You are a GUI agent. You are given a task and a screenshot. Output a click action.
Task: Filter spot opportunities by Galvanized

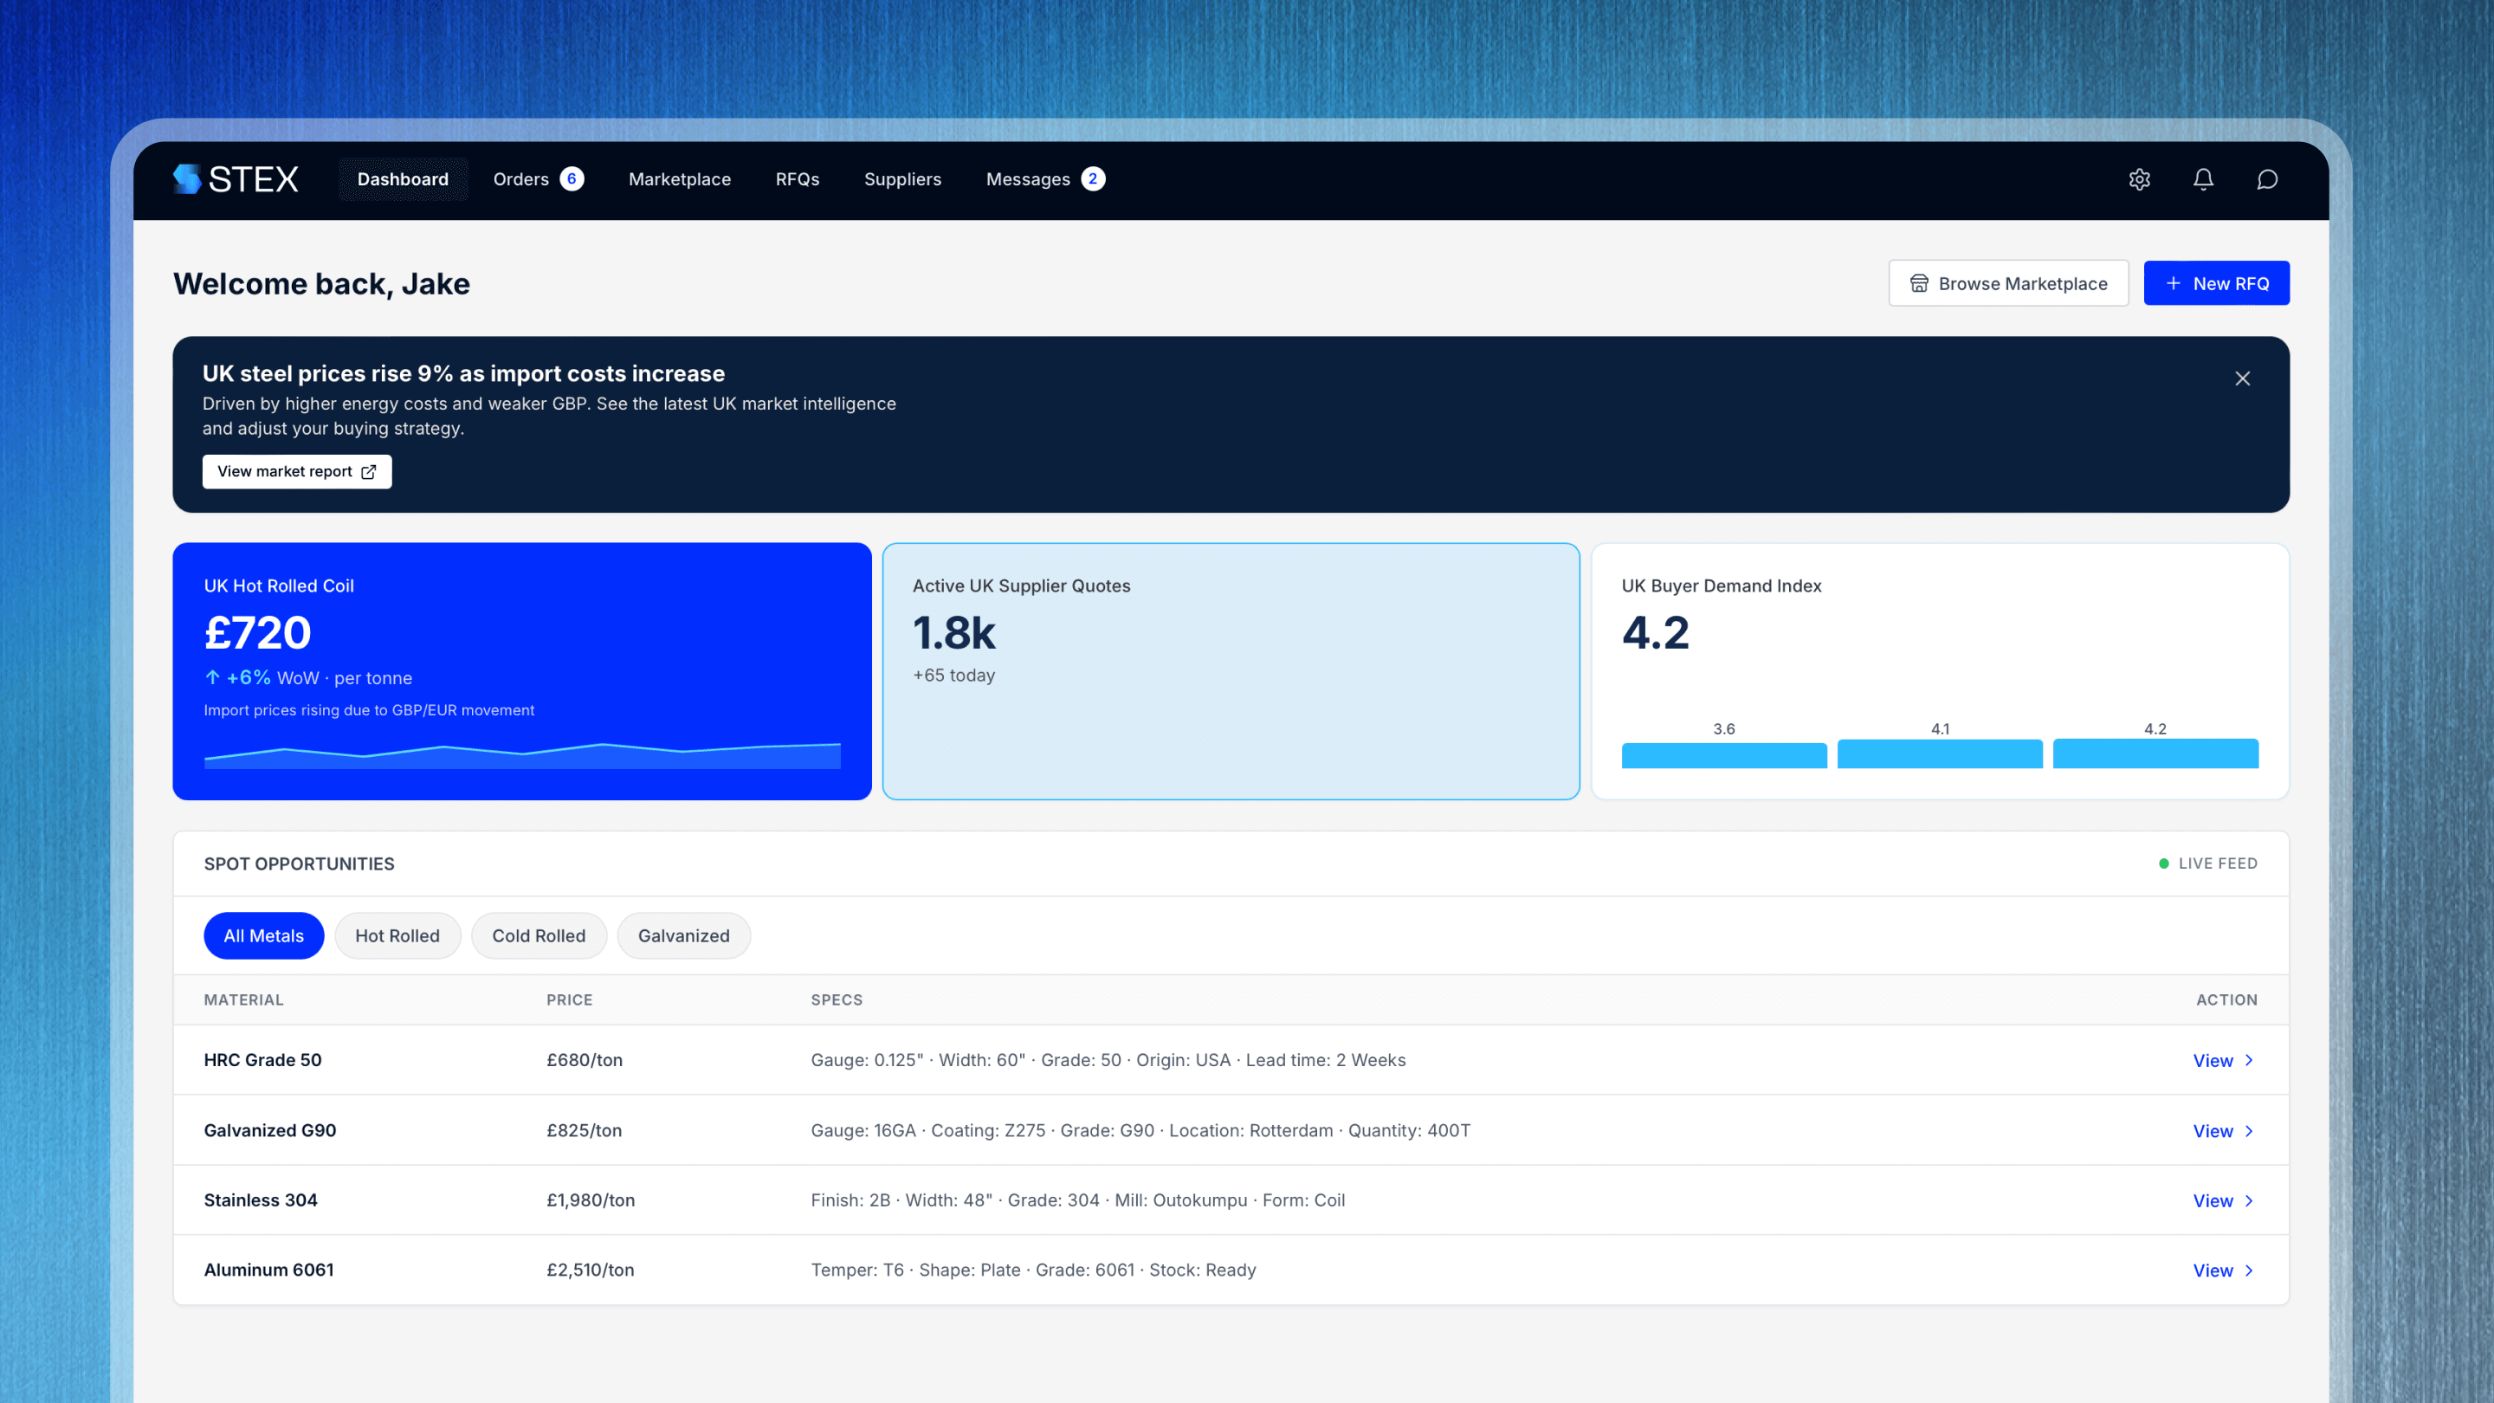683,935
